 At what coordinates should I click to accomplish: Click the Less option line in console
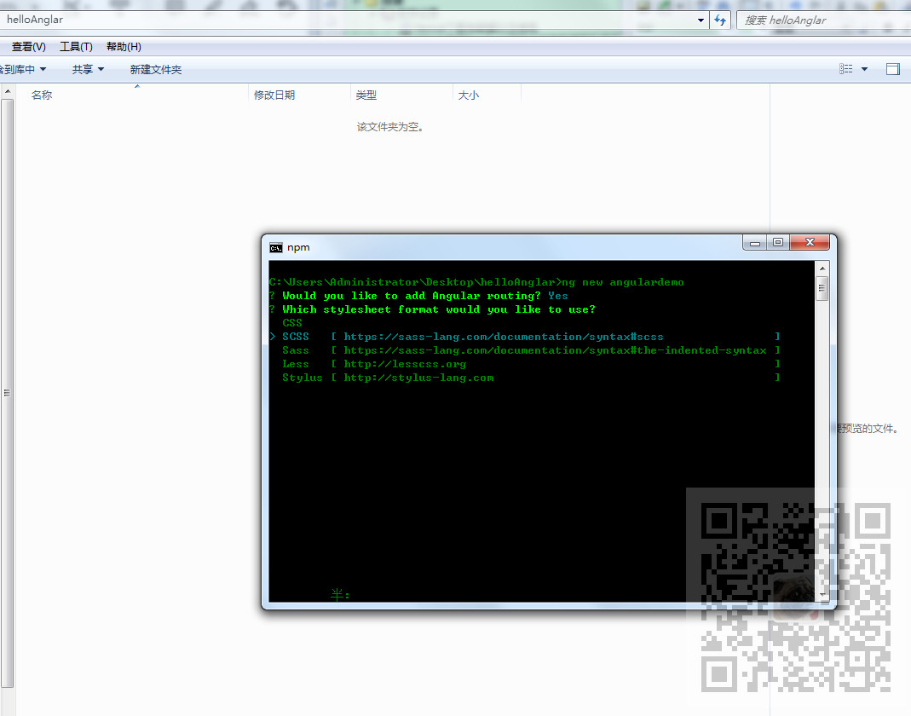(531, 364)
